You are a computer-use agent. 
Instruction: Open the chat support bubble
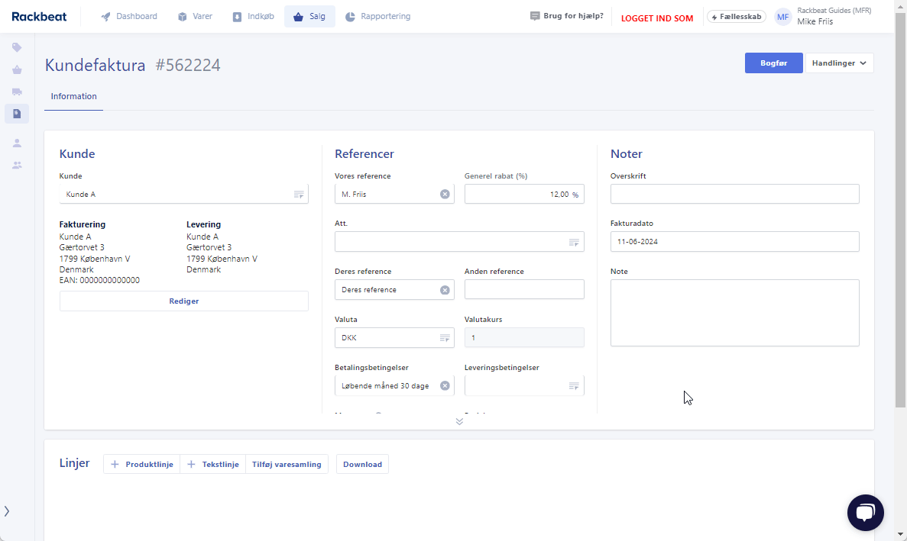pyautogui.click(x=865, y=513)
